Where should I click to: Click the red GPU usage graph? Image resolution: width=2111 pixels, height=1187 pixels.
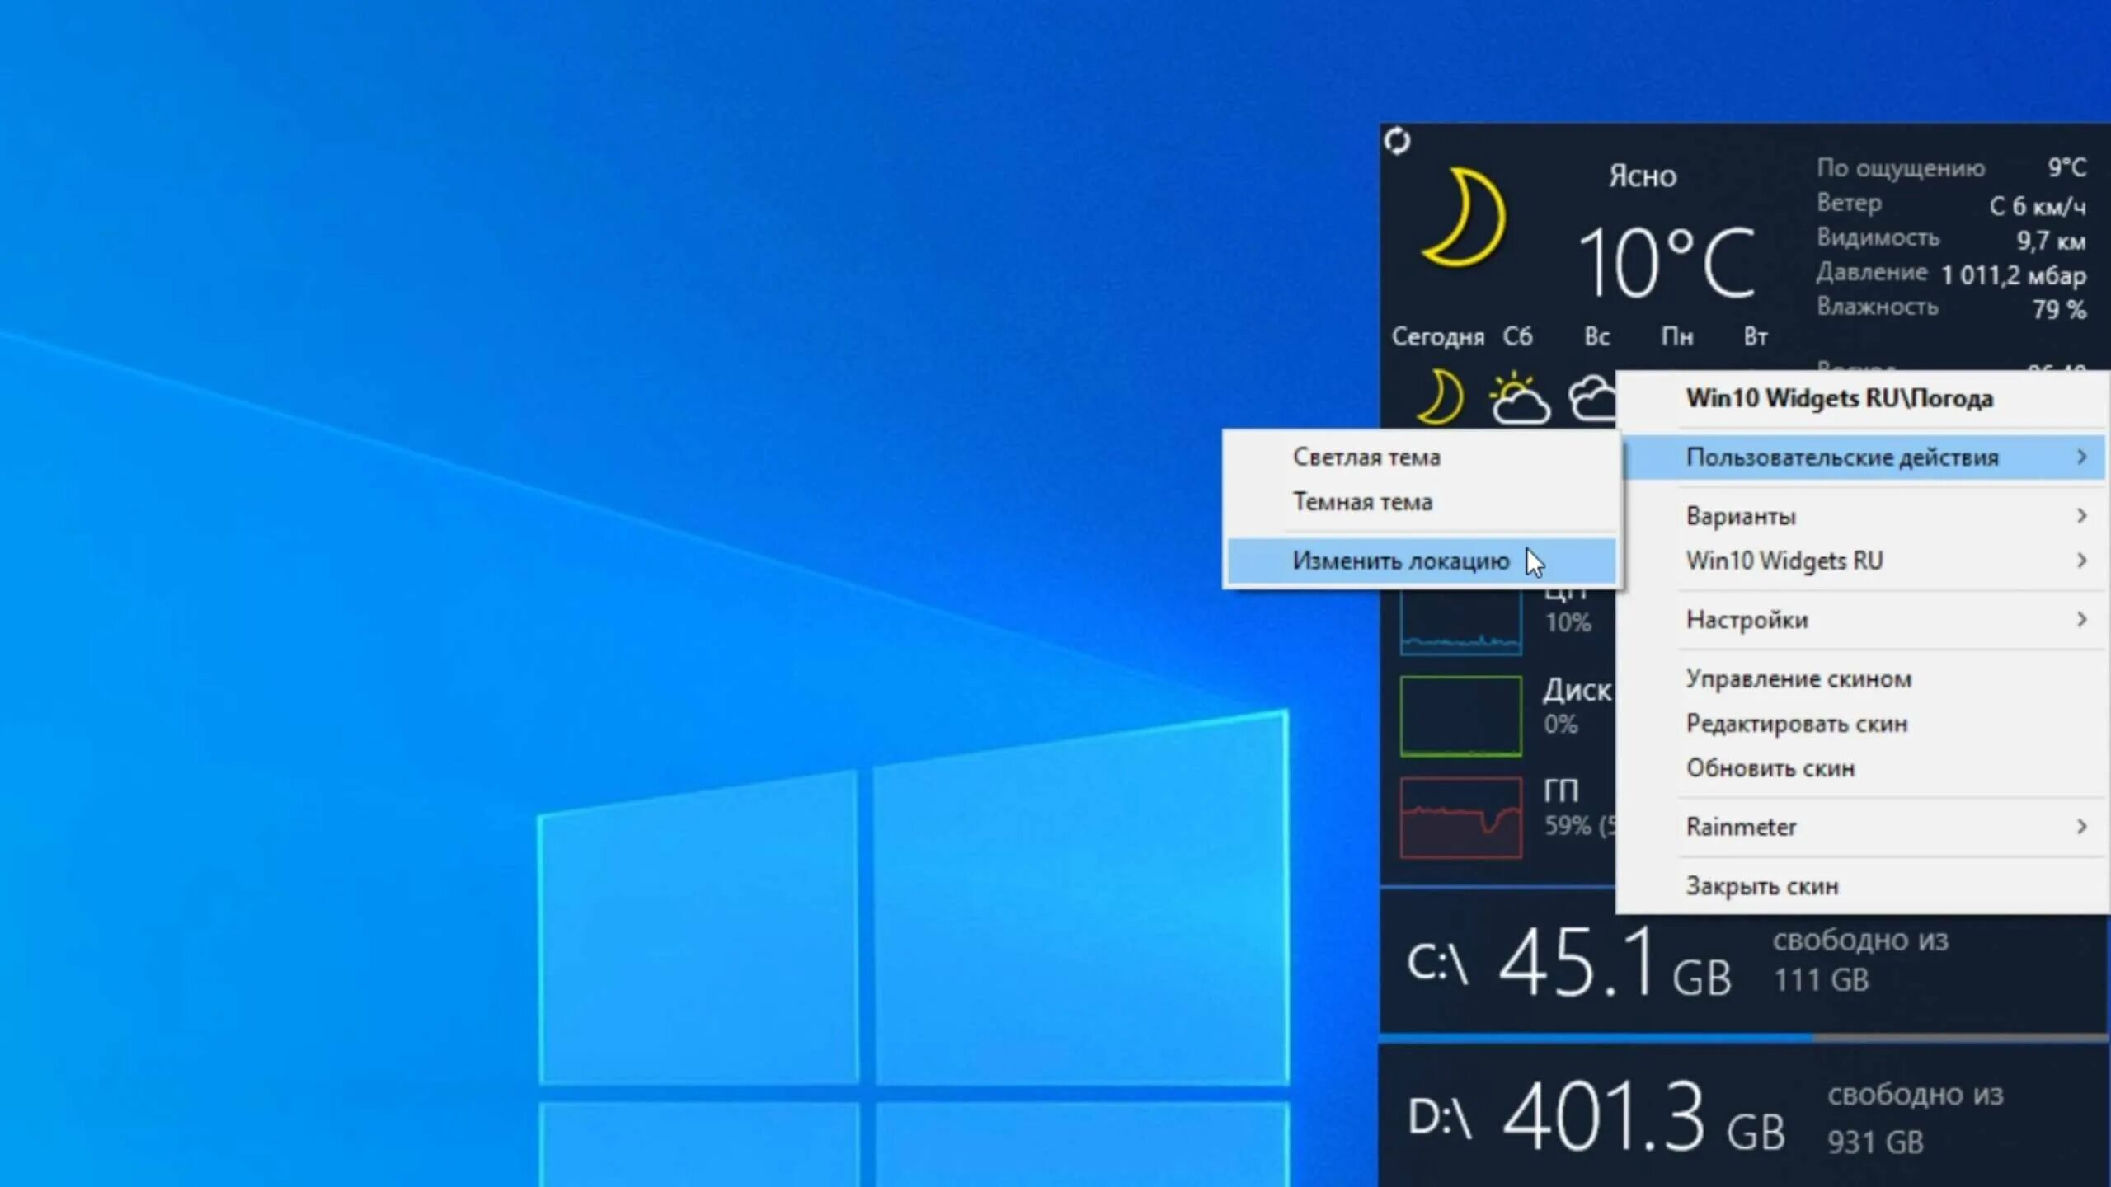[1460, 817]
